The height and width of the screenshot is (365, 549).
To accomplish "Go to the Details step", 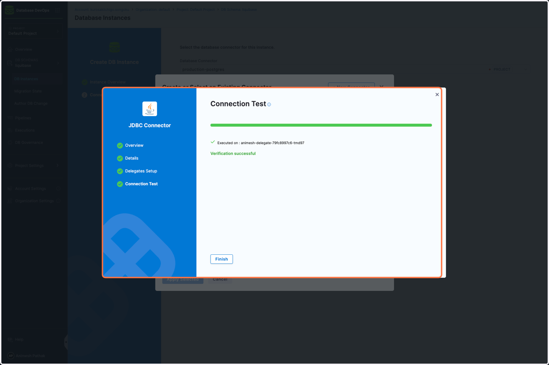I will click(132, 158).
